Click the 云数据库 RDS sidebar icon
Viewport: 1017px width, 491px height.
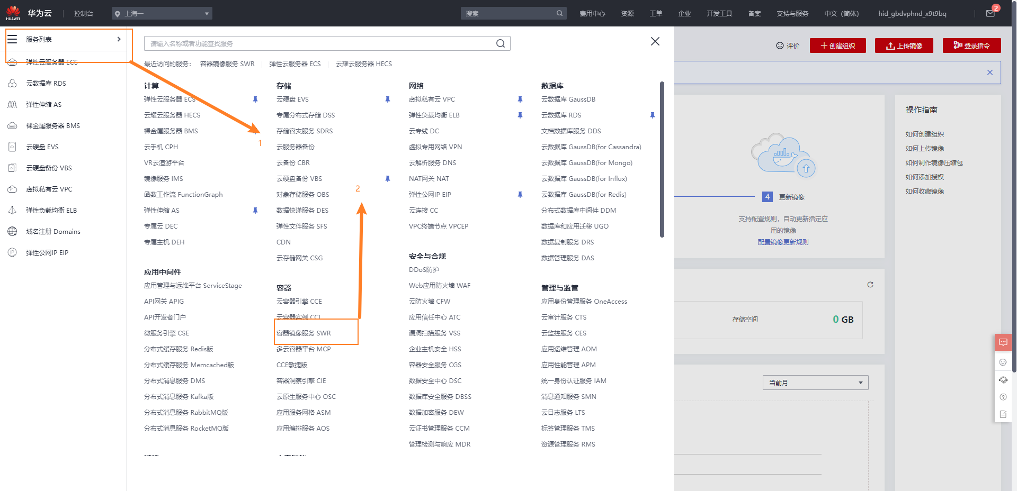12,83
